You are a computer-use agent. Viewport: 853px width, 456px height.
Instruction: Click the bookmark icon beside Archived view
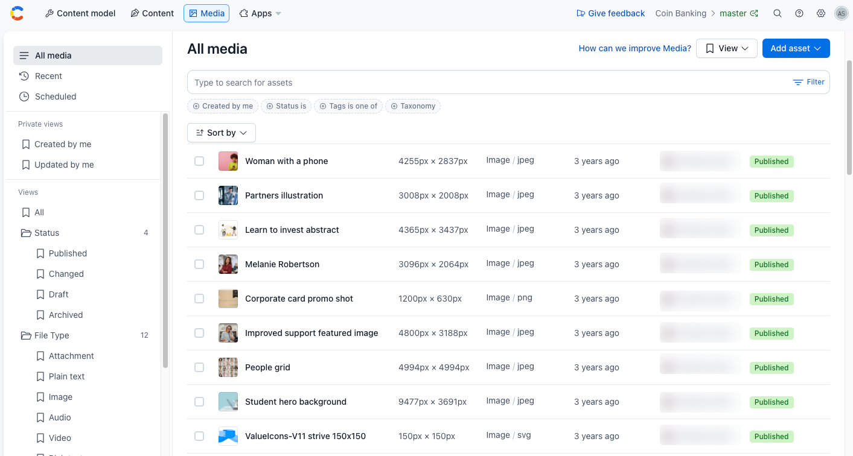[x=40, y=315]
